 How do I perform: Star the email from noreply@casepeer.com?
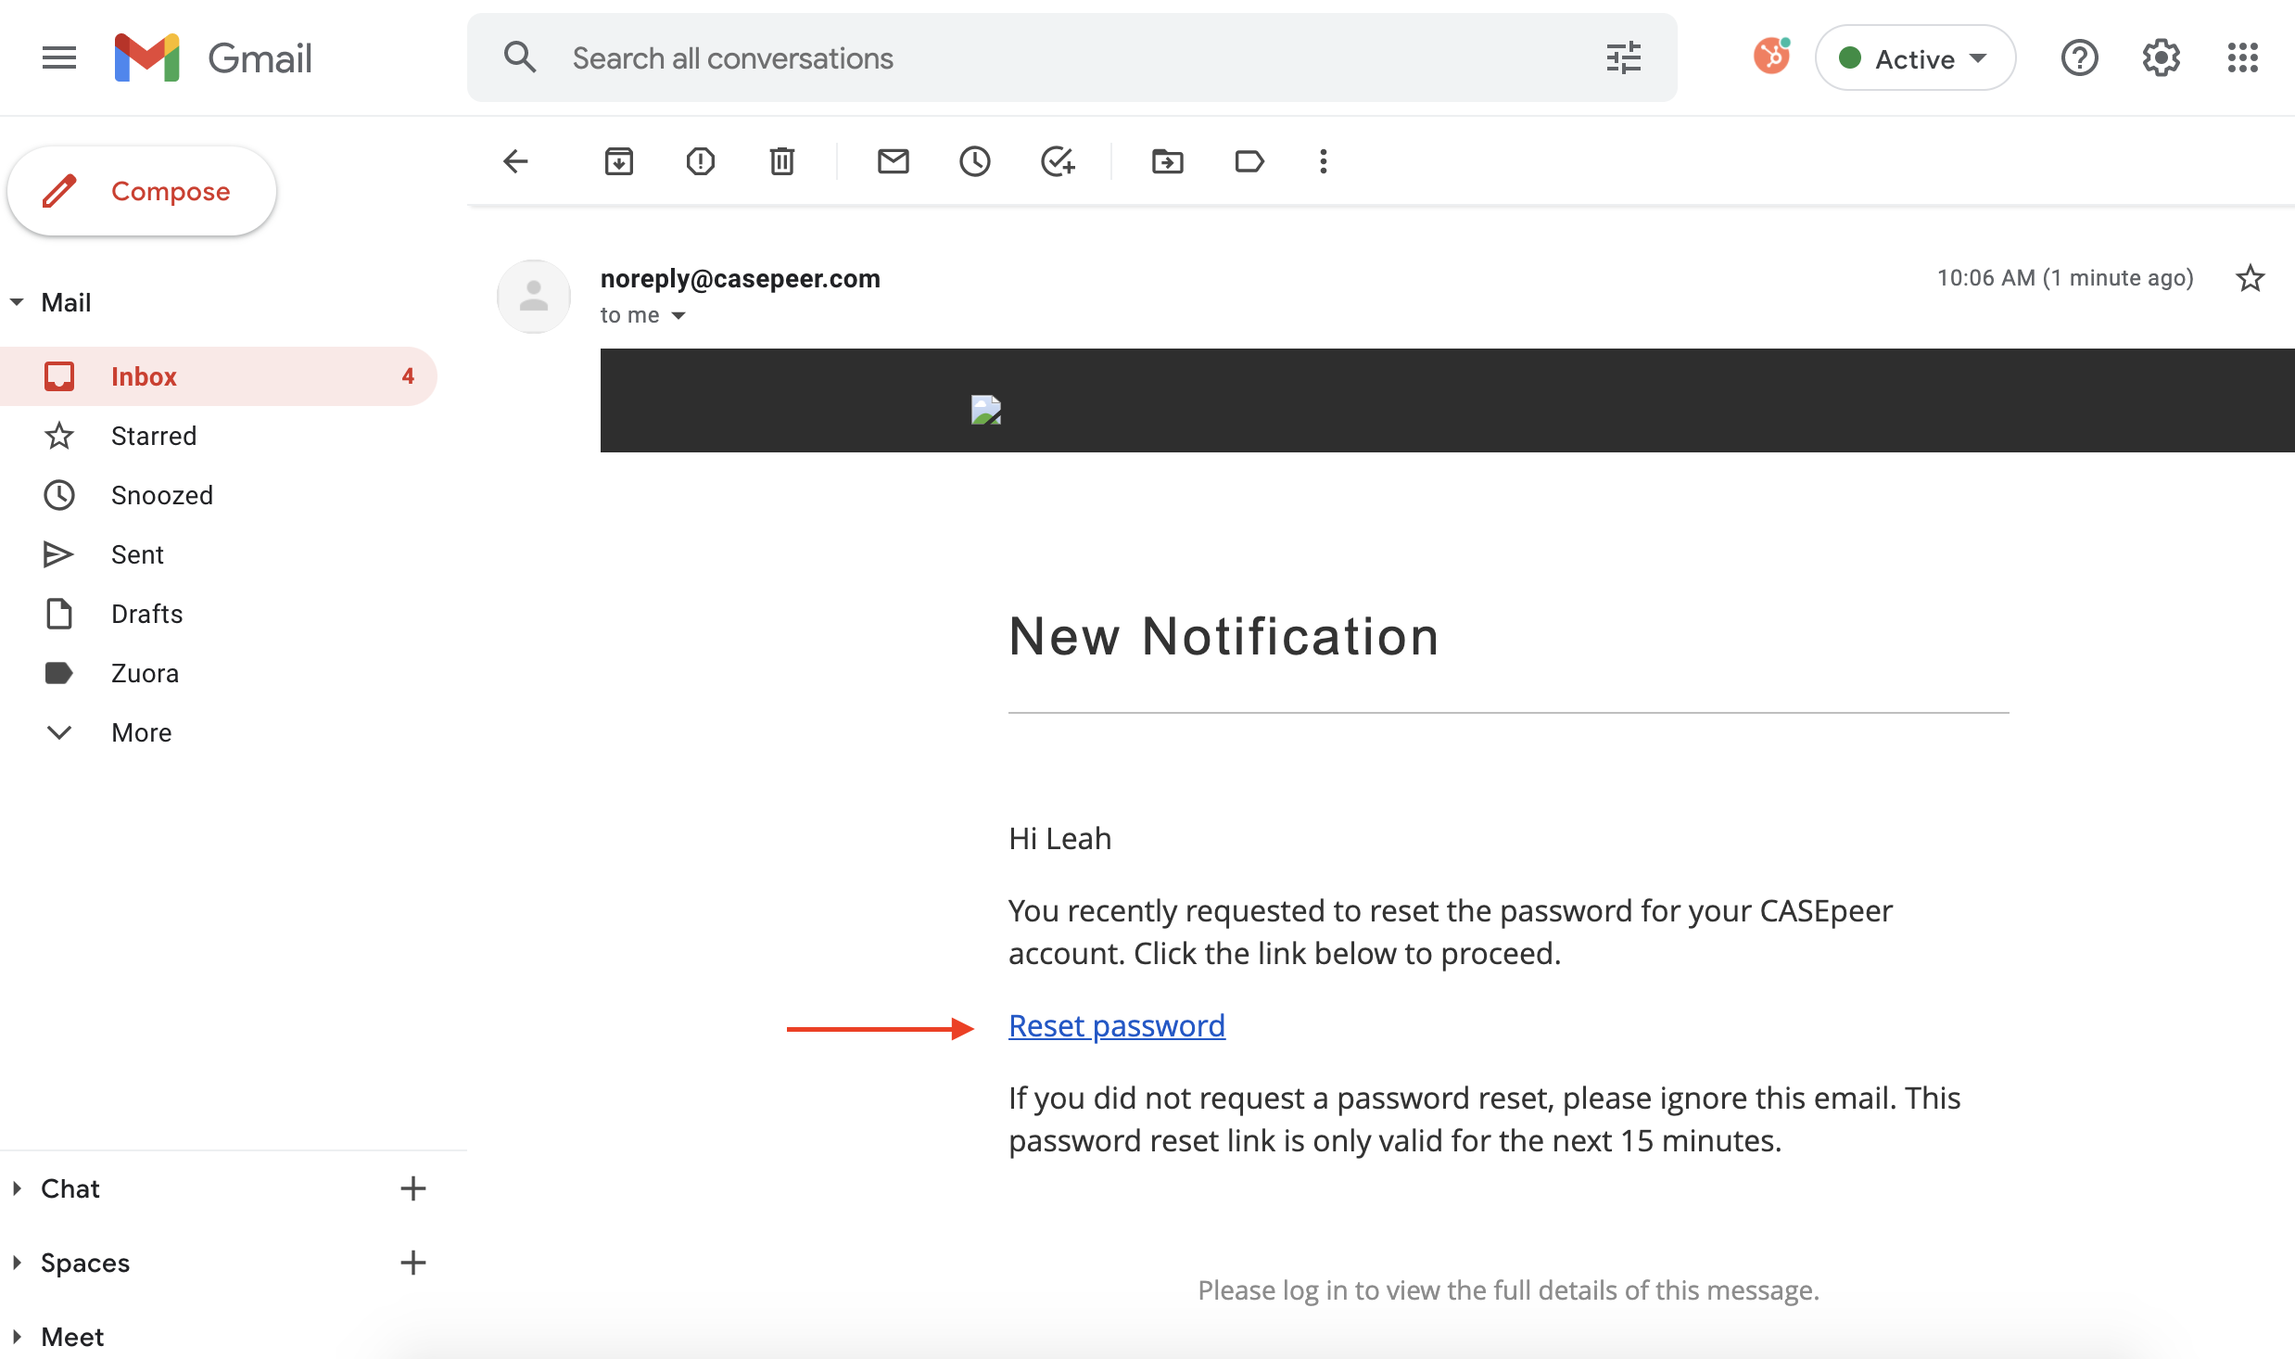tap(2250, 278)
